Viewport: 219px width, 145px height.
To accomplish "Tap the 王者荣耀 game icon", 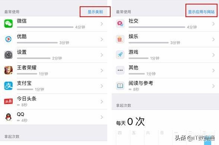I will pos(8,70).
